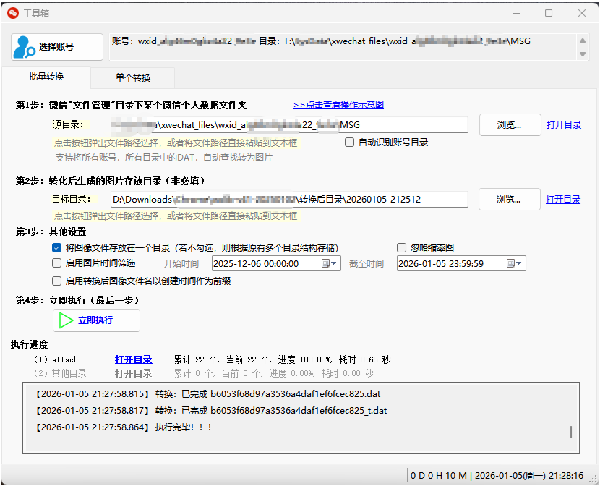Click the window resize grip in status bar
Image resolution: width=600 pixels, height=486 pixels.
point(593,479)
